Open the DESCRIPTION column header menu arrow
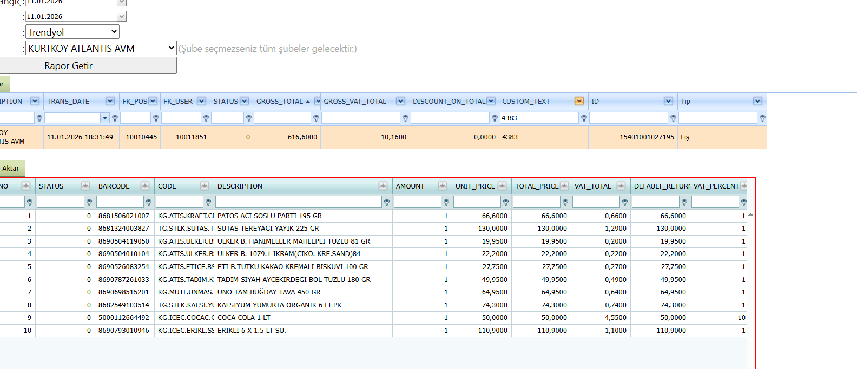This screenshot has height=369, width=857. 383,186
